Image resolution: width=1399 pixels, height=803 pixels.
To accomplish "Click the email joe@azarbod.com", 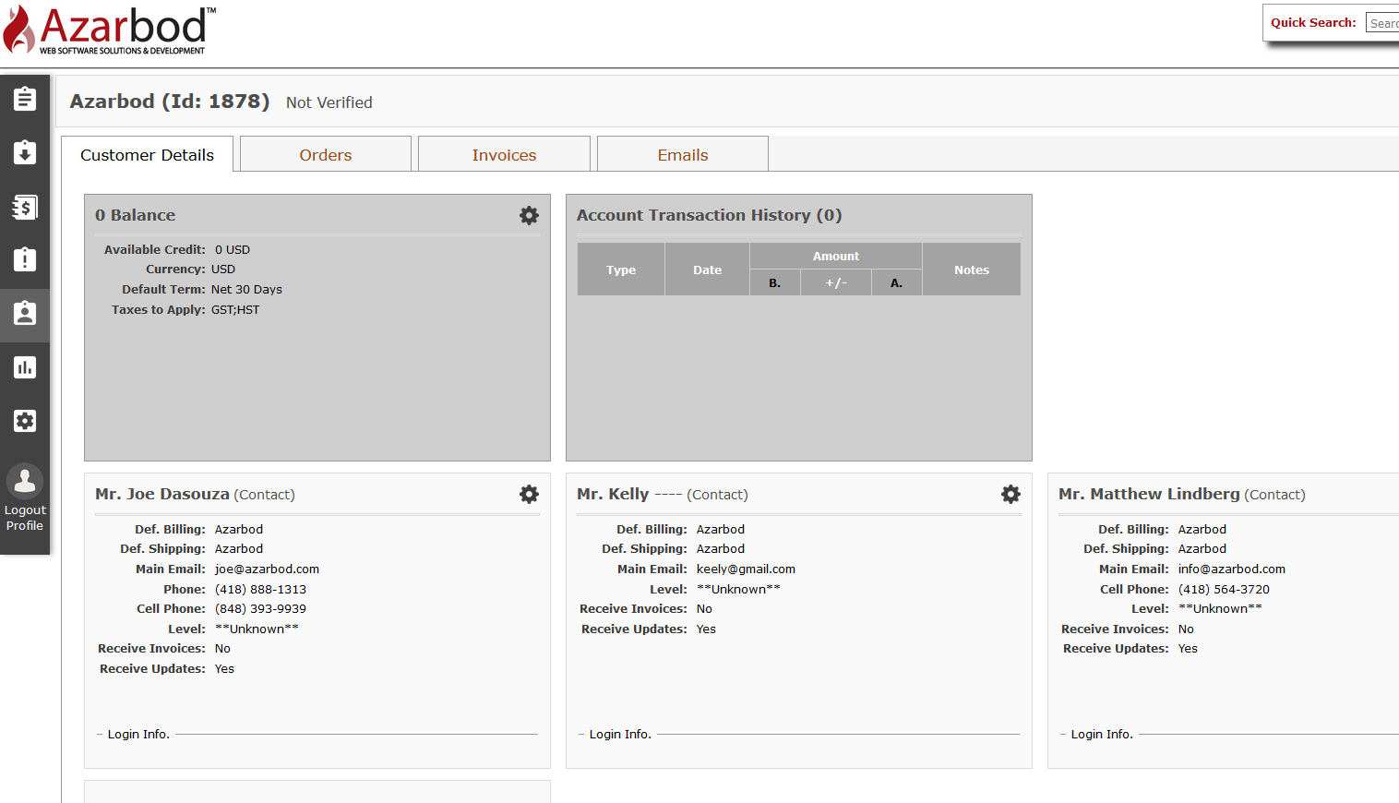I will point(268,569).
